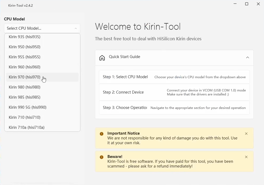Close the Kirin-Tool window
This screenshot has width=264, height=185.
(258, 4)
